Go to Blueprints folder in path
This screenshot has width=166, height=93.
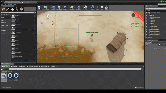[x=44, y=66]
